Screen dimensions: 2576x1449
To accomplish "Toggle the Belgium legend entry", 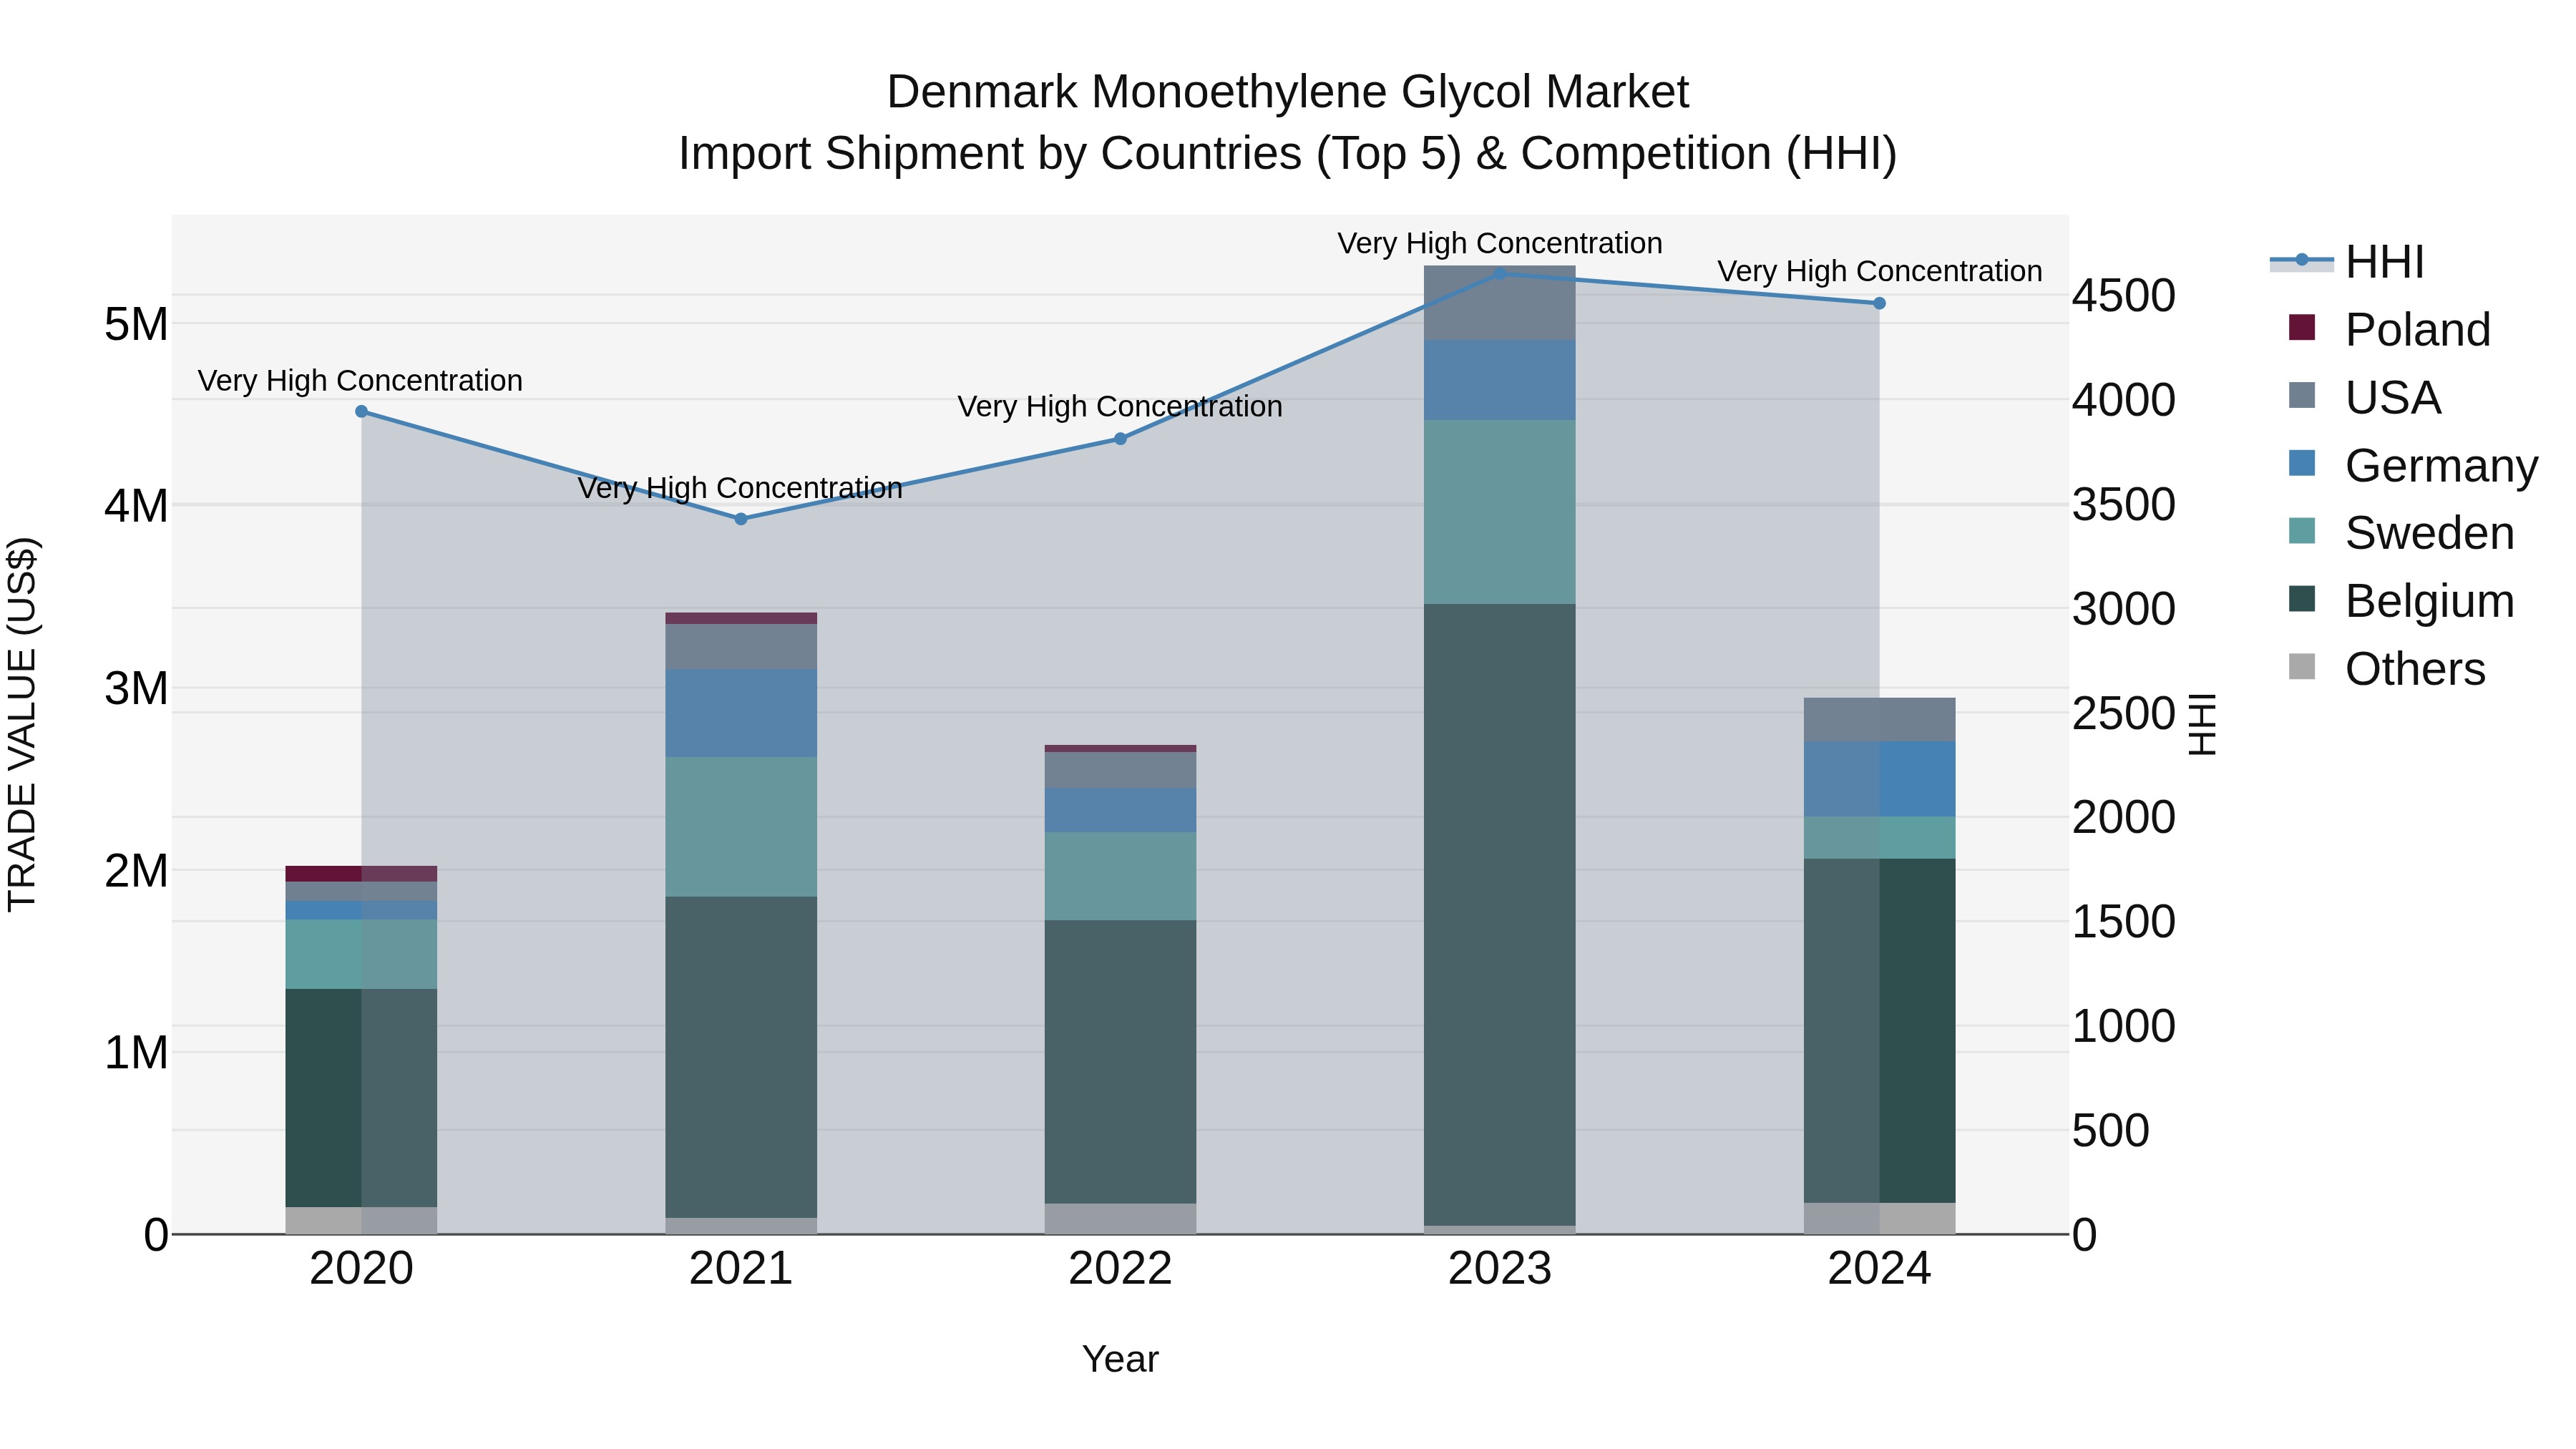I will (2401, 601).
